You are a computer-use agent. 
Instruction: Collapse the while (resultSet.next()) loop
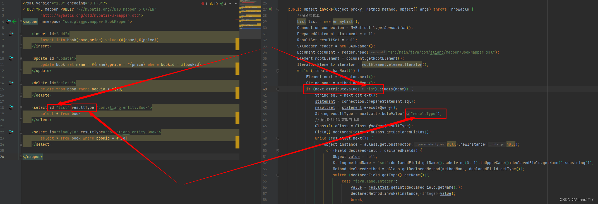coord(278,138)
